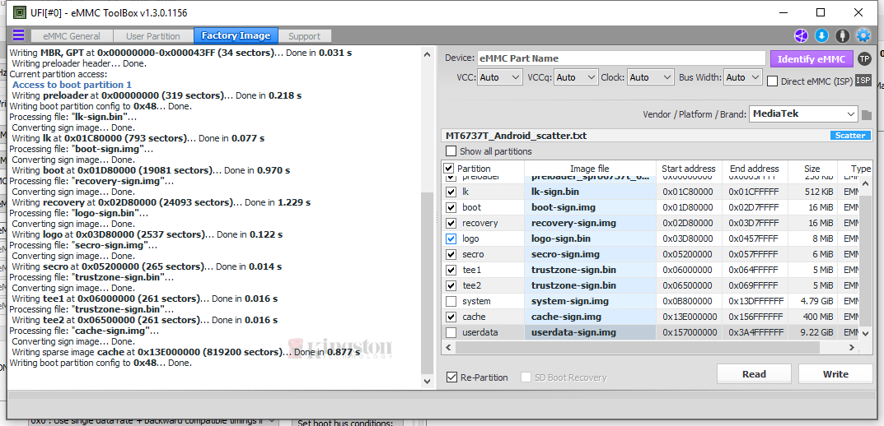Viewport: 884px width, 426px height.
Task: Click the Size column header
Action: click(812, 169)
